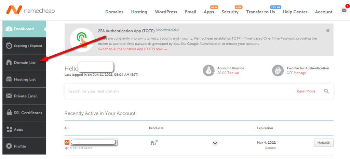Click the Hosting List server icon
Image resolution: width=350 pixels, height=159 pixels.
point(9,79)
